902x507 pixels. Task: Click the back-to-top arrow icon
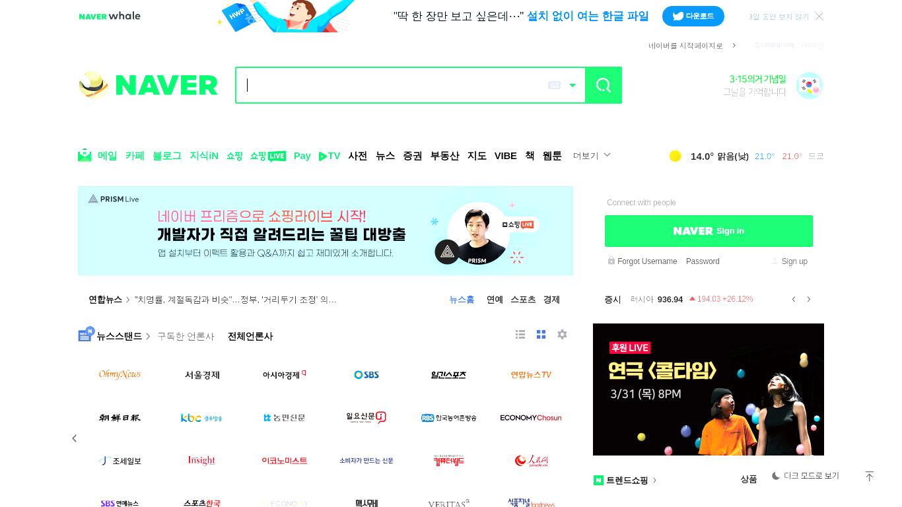coord(869,476)
